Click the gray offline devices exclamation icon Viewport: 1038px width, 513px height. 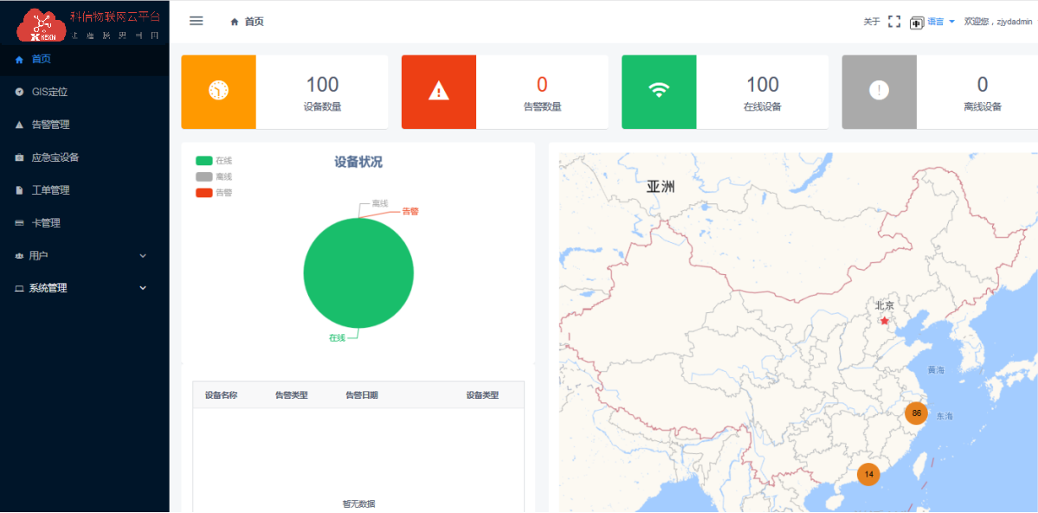pos(879,91)
